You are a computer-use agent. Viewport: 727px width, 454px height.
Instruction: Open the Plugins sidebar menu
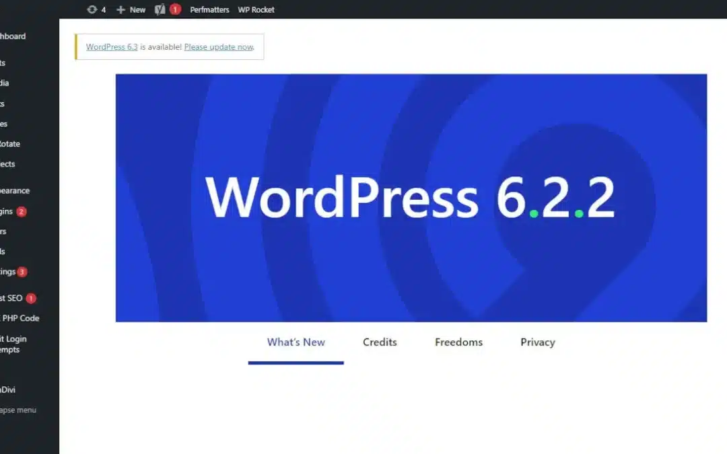(x=7, y=211)
